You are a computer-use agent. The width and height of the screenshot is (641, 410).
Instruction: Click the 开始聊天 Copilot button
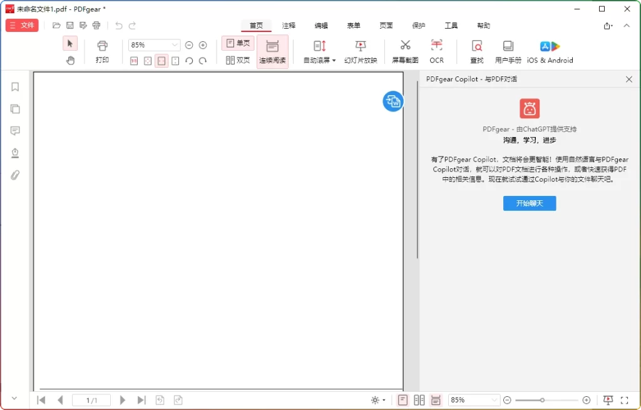pos(529,203)
